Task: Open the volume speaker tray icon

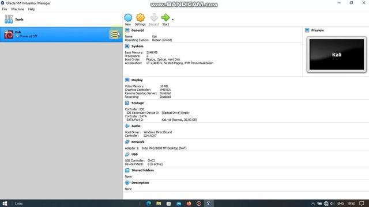Action: coord(332,204)
